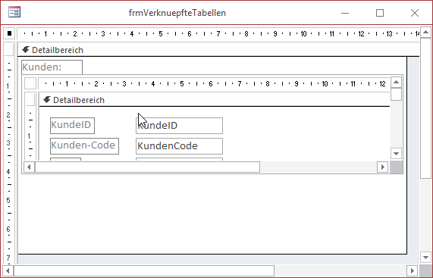Select the KundenCode text box
433x278 pixels.
(x=179, y=146)
